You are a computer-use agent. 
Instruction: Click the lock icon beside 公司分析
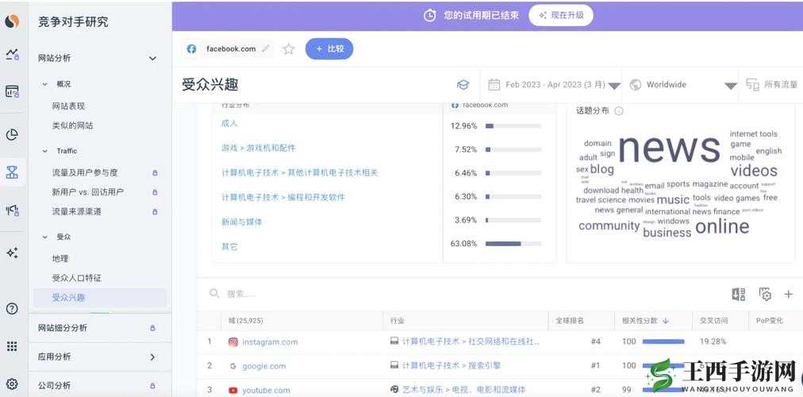tap(152, 385)
